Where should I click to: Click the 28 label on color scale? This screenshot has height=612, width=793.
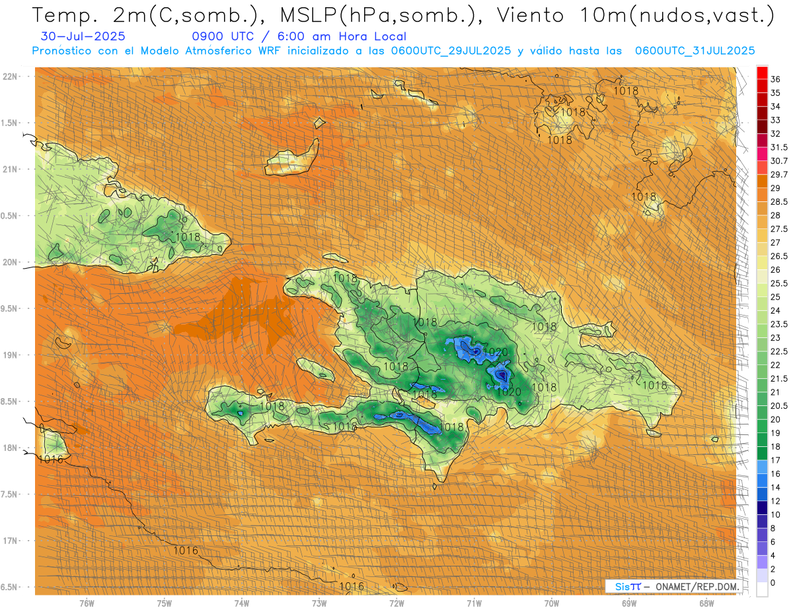776,215
